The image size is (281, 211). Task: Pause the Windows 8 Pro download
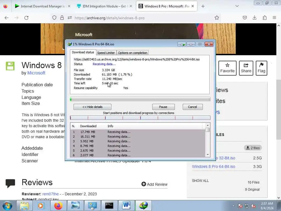(x=163, y=107)
